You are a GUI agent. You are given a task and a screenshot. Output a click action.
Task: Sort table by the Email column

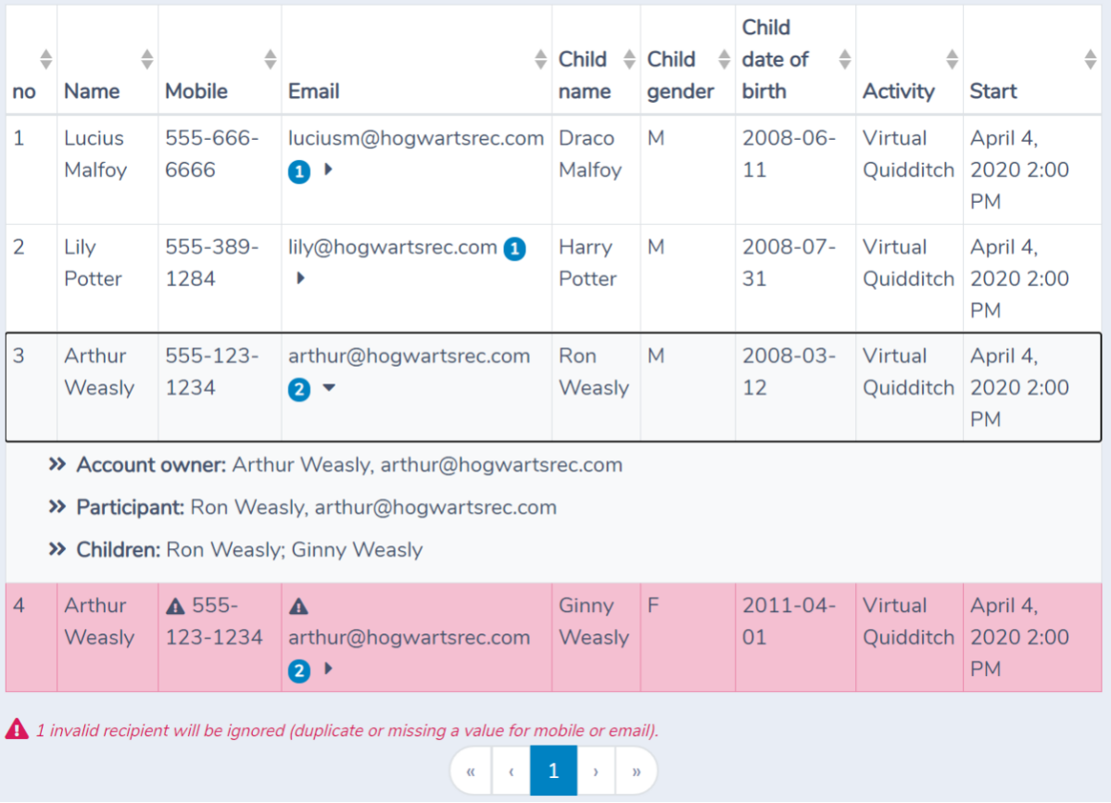pos(540,59)
